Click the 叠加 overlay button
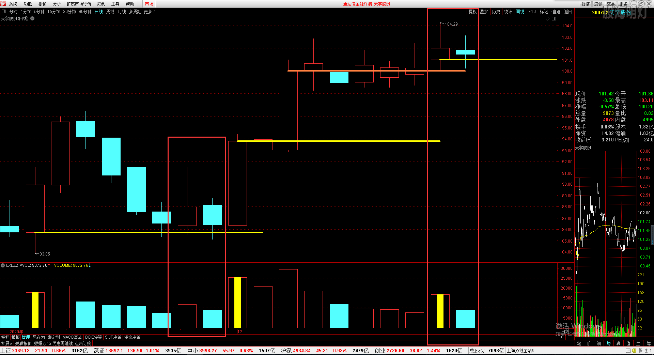The height and width of the screenshot is (355, 654). (484, 12)
